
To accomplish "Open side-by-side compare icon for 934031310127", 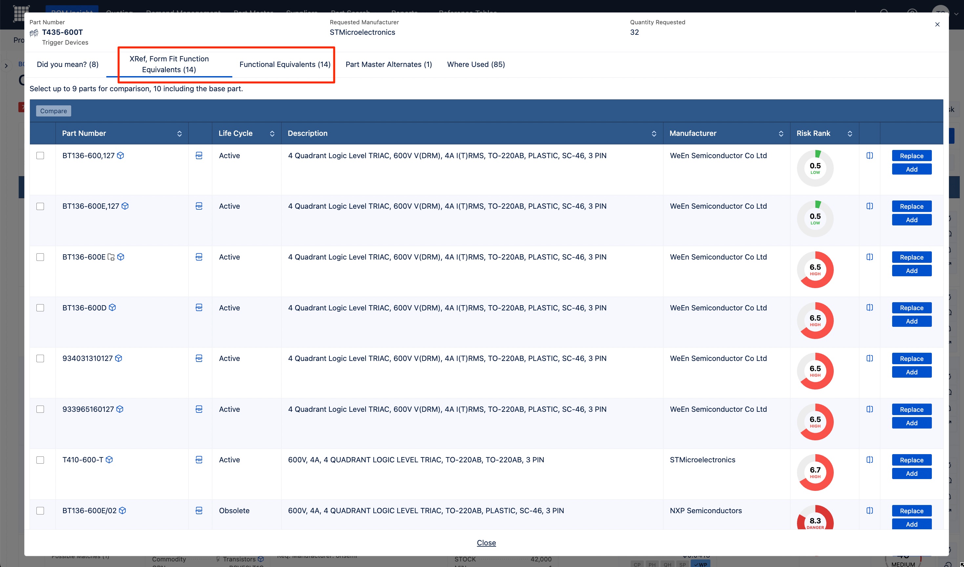I will pyautogui.click(x=870, y=358).
